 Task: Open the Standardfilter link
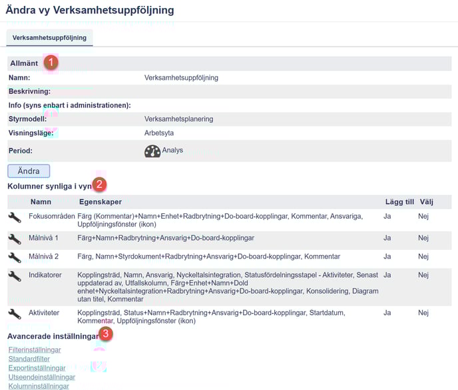pyautogui.click(x=29, y=359)
